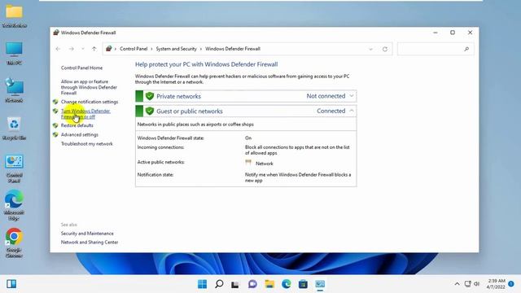
Task: Open taskbar Search
Action: point(219,284)
